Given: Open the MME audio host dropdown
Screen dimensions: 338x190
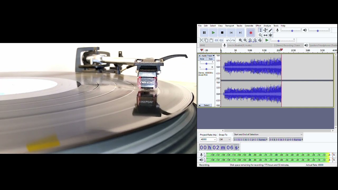Looking at the screenshot, I should click(210, 45).
